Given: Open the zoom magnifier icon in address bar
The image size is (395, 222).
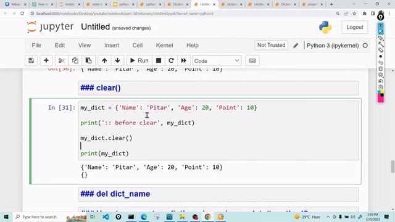Looking at the screenshot, I should 338,14.
